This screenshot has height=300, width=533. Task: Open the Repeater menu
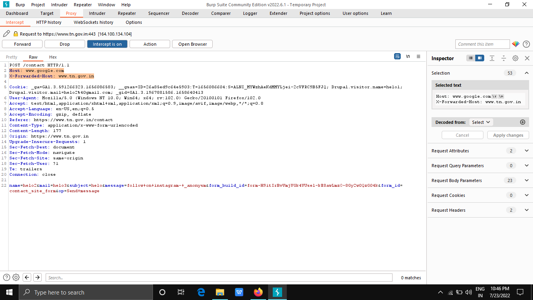pyautogui.click(x=83, y=5)
